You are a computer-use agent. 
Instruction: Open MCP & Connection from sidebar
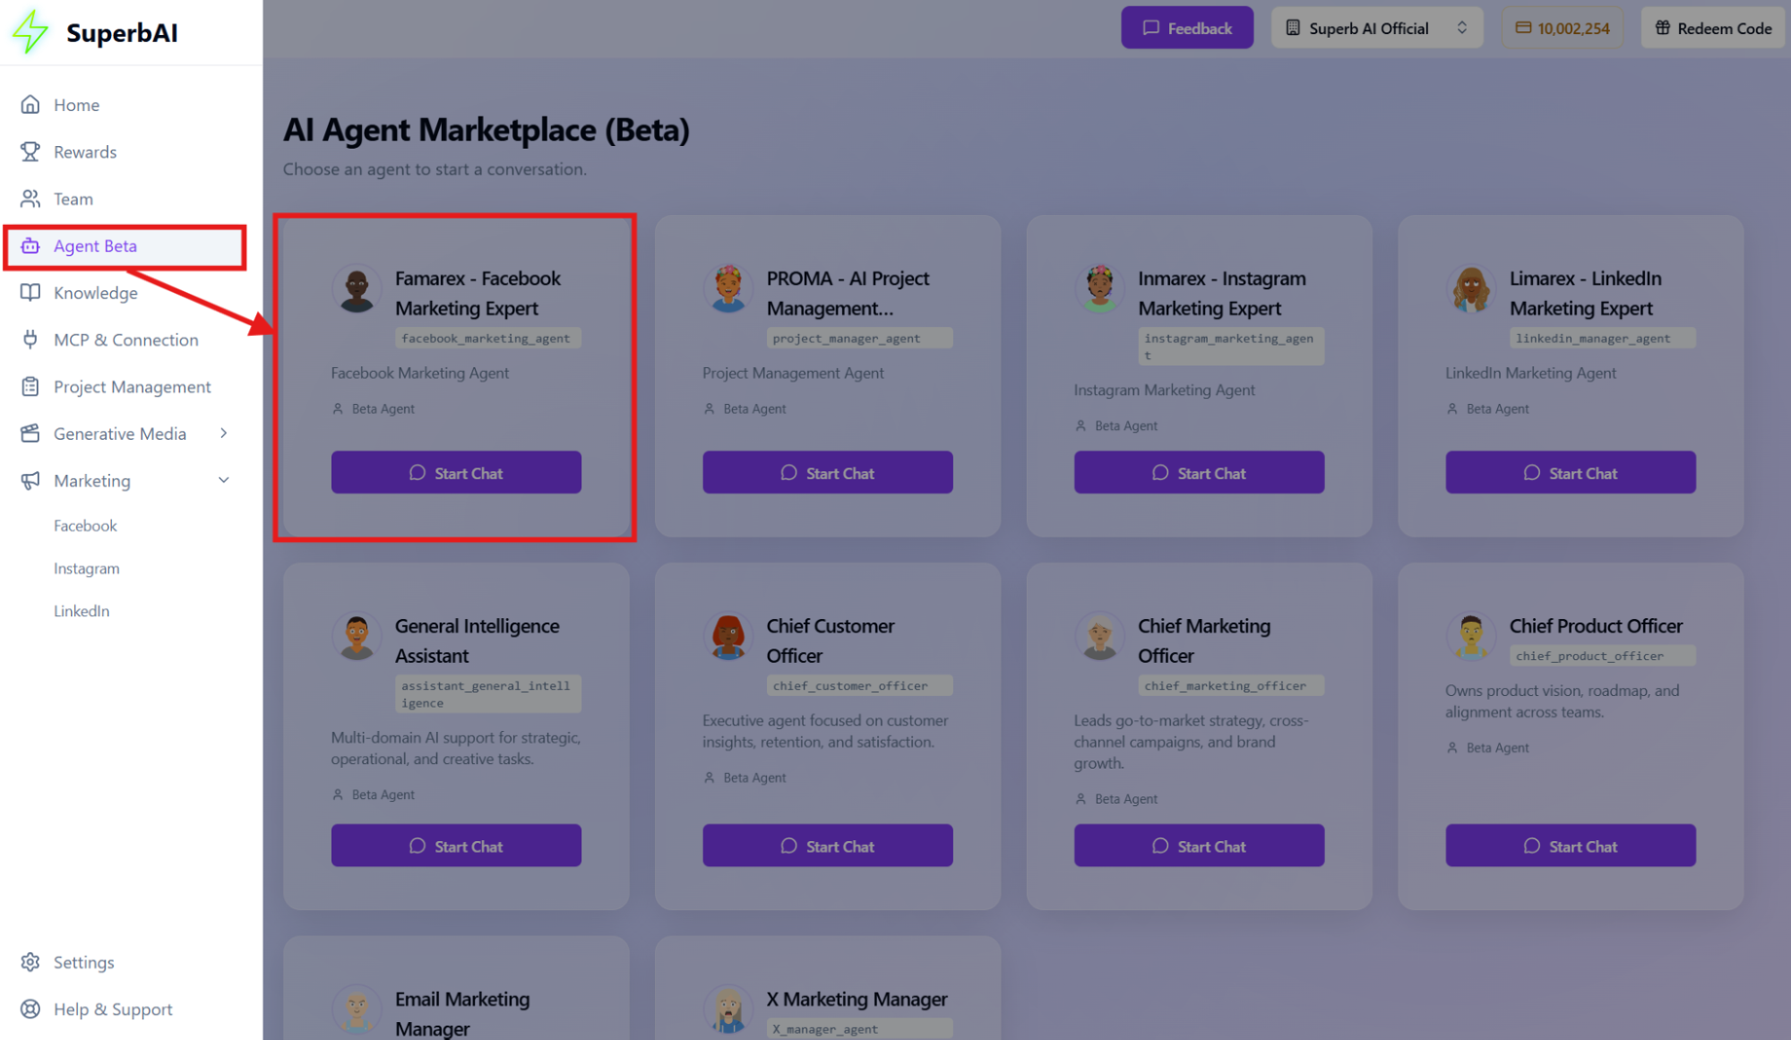[x=125, y=340]
